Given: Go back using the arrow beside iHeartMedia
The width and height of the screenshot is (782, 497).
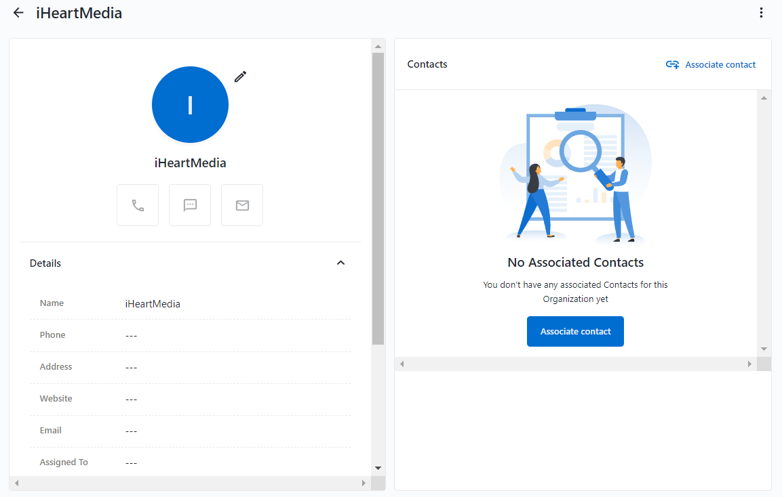Looking at the screenshot, I should click(x=18, y=13).
